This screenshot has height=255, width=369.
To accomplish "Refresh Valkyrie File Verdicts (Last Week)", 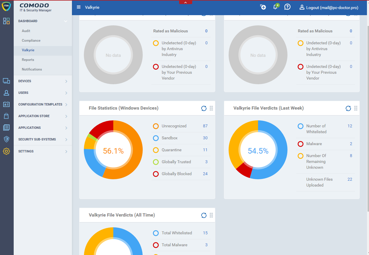I will pyautogui.click(x=348, y=108).
